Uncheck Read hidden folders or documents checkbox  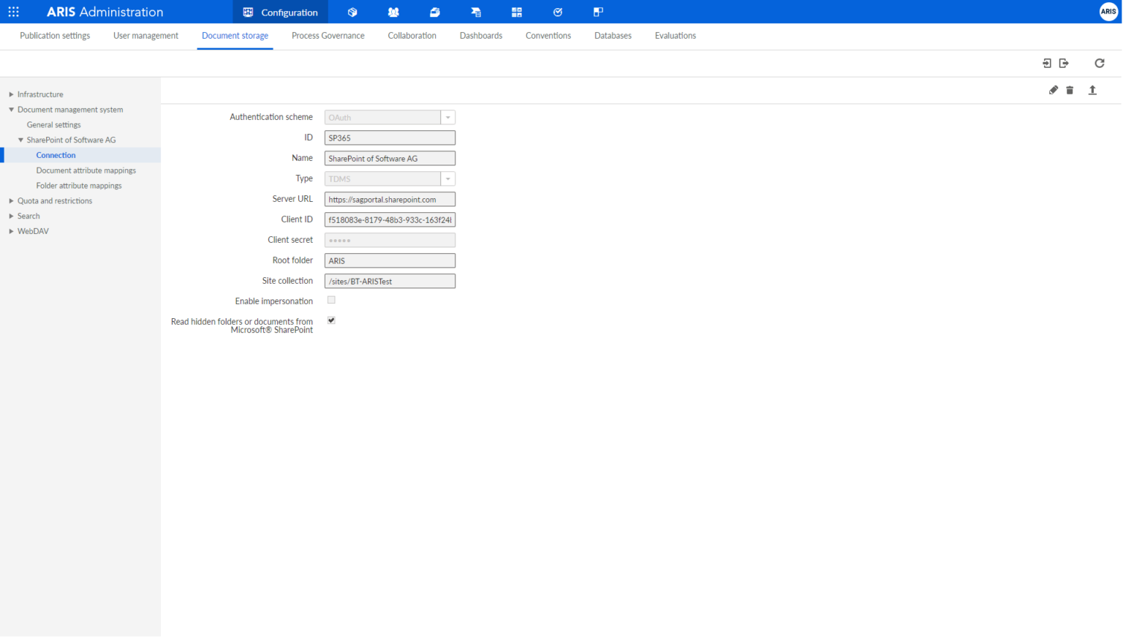pyautogui.click(x=331, y=321)
